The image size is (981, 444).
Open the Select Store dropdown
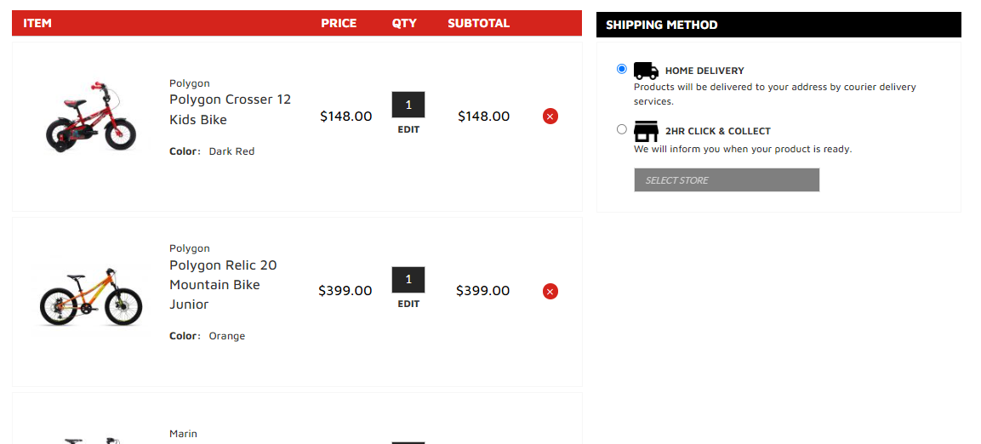pos(727,180)
